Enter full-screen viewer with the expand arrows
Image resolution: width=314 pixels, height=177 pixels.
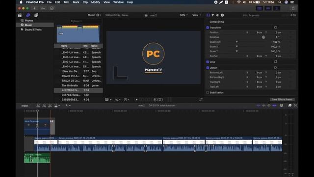[x=201, y=99]
